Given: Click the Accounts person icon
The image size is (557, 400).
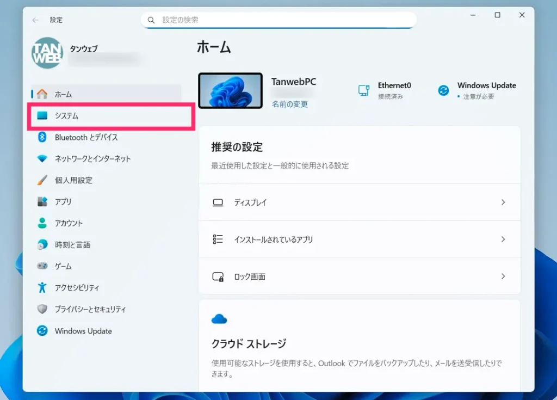Looking at the screenshot, I should coord(42,223).
